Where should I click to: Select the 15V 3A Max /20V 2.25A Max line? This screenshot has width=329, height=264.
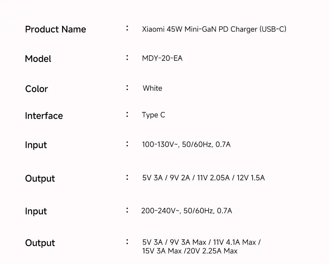click(x=190, y=251)
